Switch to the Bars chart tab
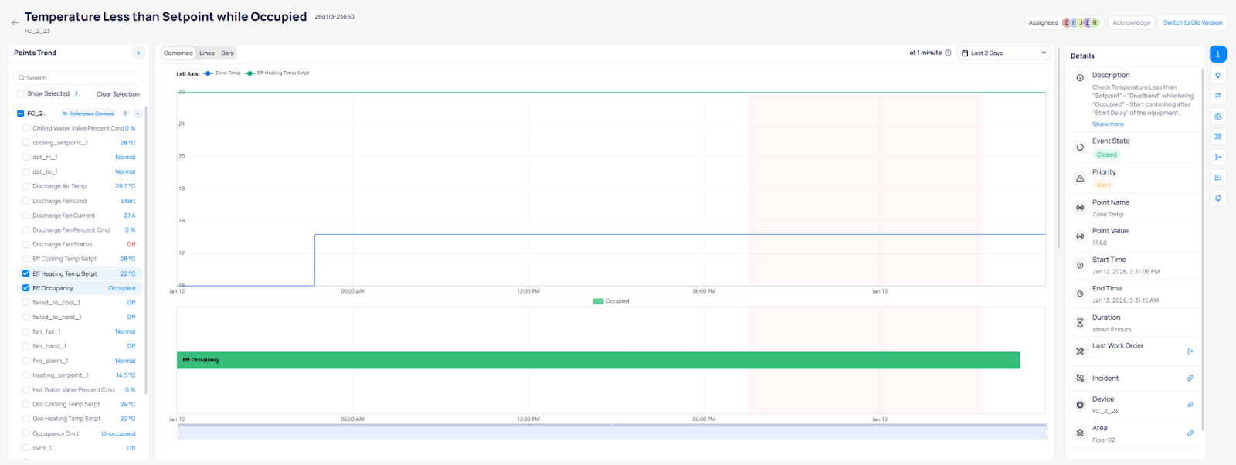The height and width of the screenshot is (465, 1236). [227, 53]
